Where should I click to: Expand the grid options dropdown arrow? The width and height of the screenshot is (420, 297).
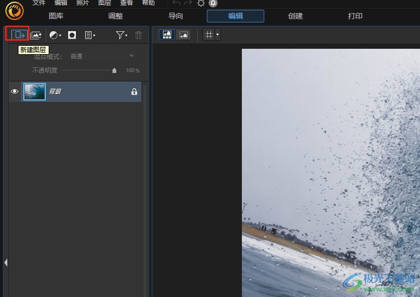coord(218,35)
